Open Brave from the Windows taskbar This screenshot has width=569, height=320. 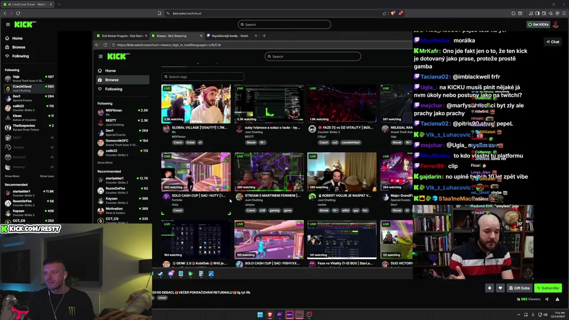(270, 315)
